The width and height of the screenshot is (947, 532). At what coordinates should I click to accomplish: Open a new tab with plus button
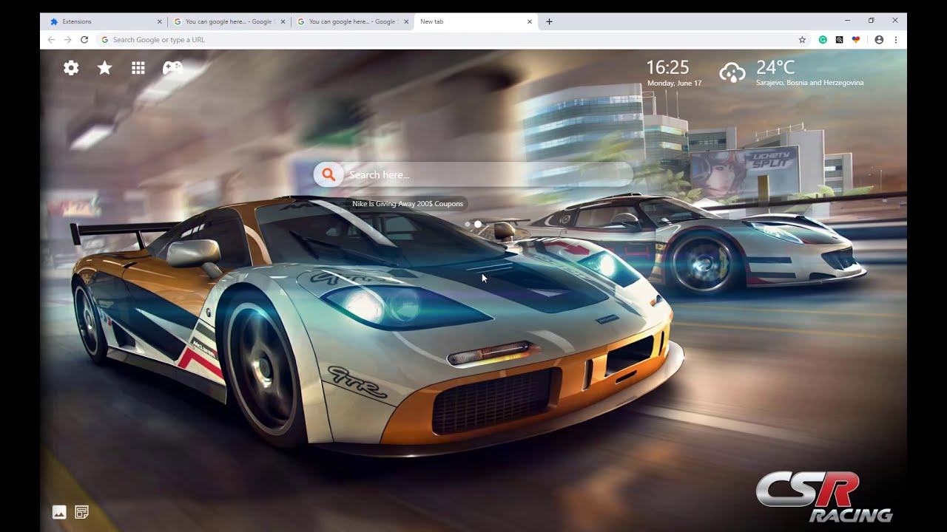click(x=549, y=21)
